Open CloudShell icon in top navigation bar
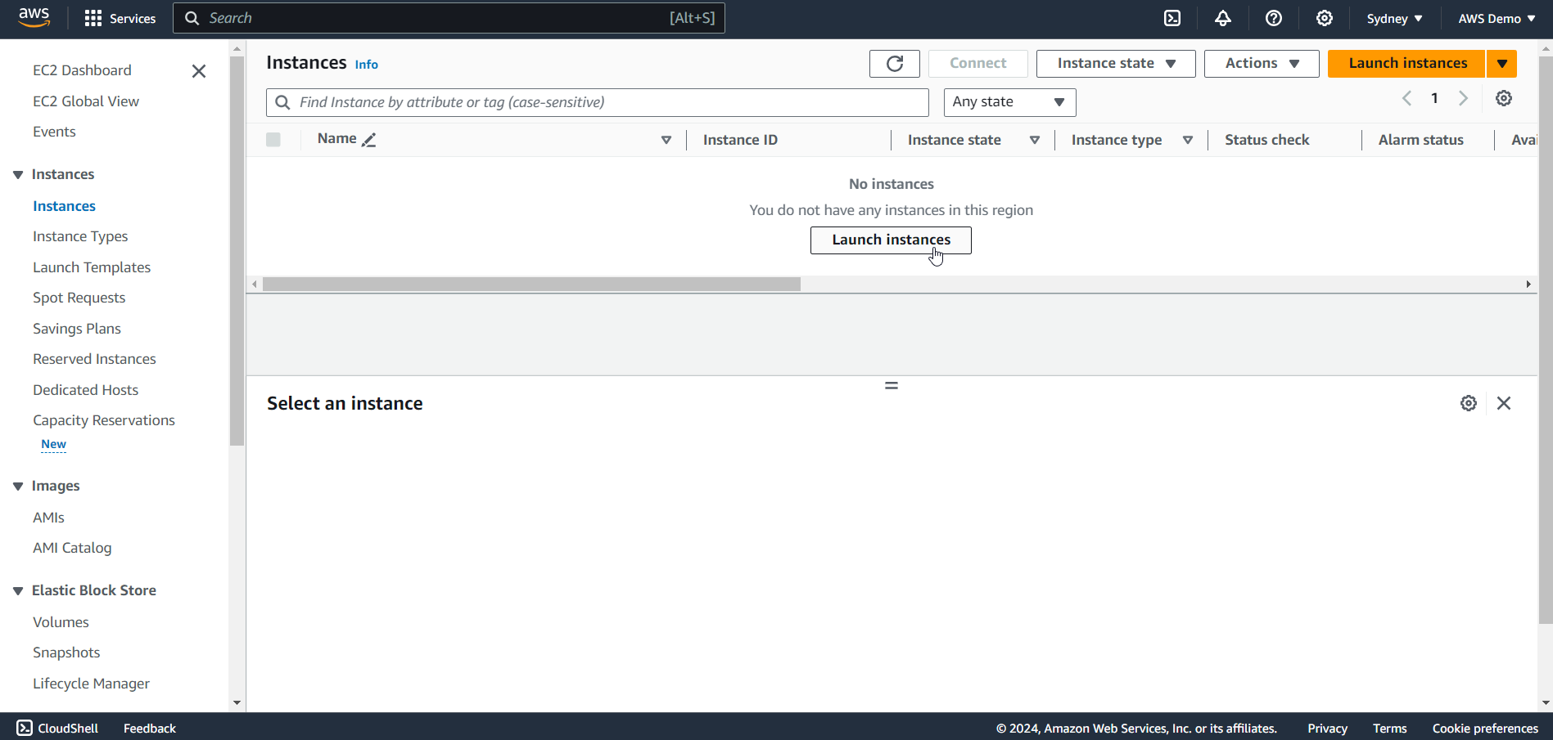Image resolution: width=1553 pixels, height=740 pixels. [x=1172, y=18]
